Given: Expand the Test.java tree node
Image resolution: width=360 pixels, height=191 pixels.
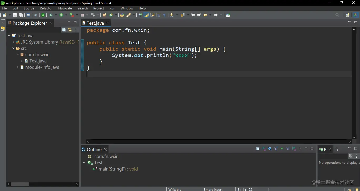Looking at the screenshot, I should [x=22, y=61].
